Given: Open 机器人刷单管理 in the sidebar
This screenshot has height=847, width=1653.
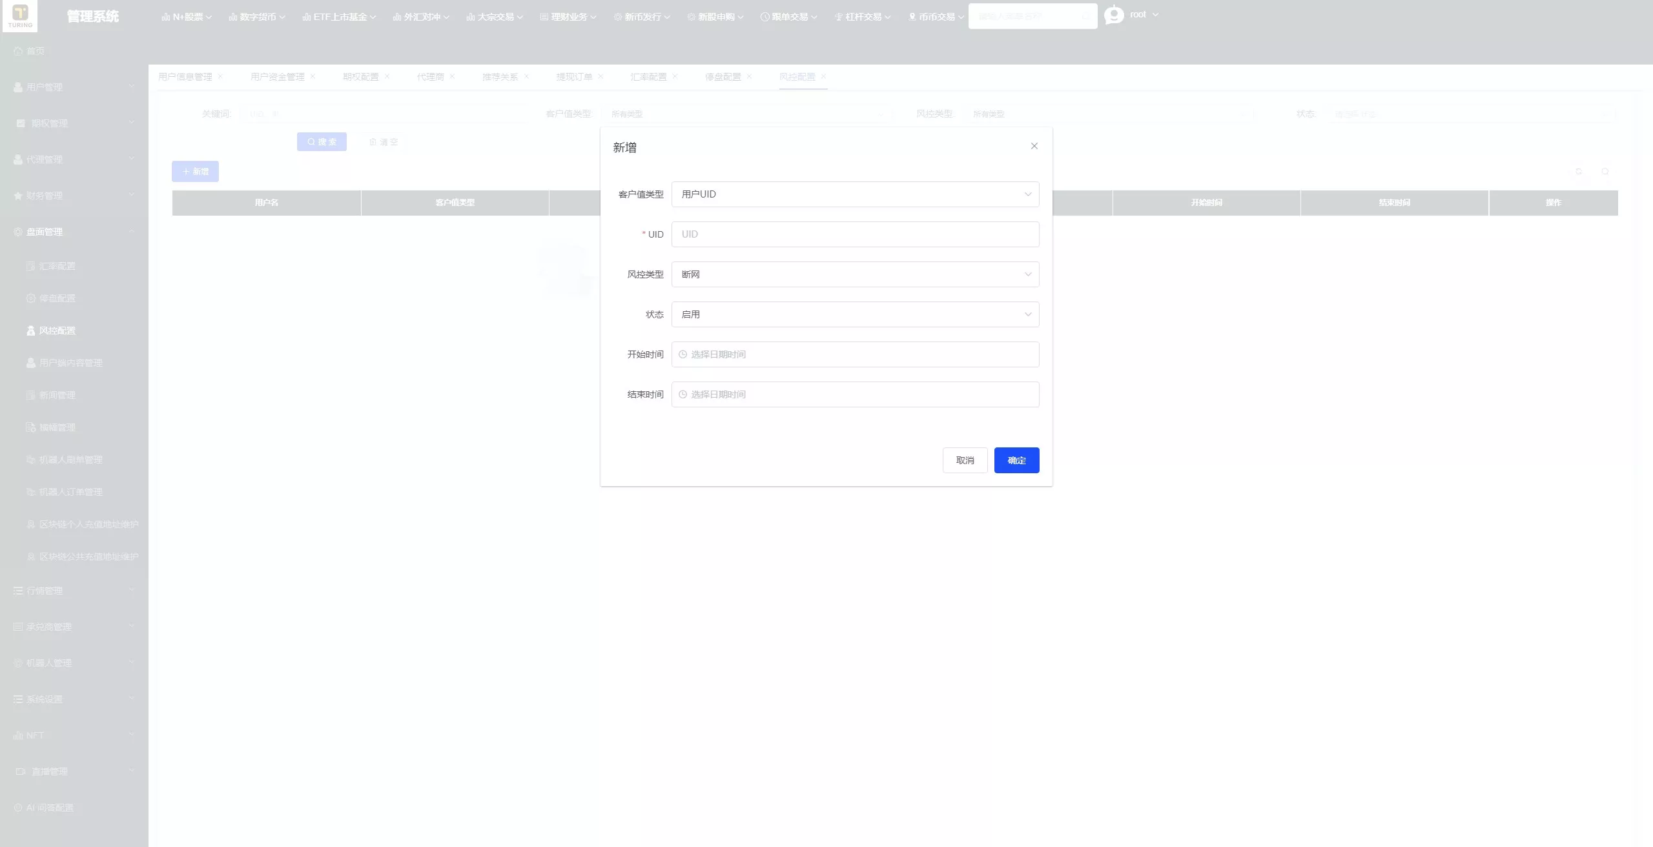Looking at the screenshot, I should click(x=74, y=460).
